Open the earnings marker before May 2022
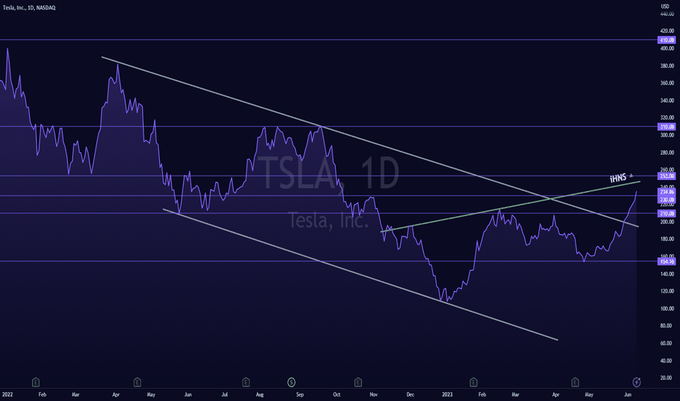 click(137, 382)
